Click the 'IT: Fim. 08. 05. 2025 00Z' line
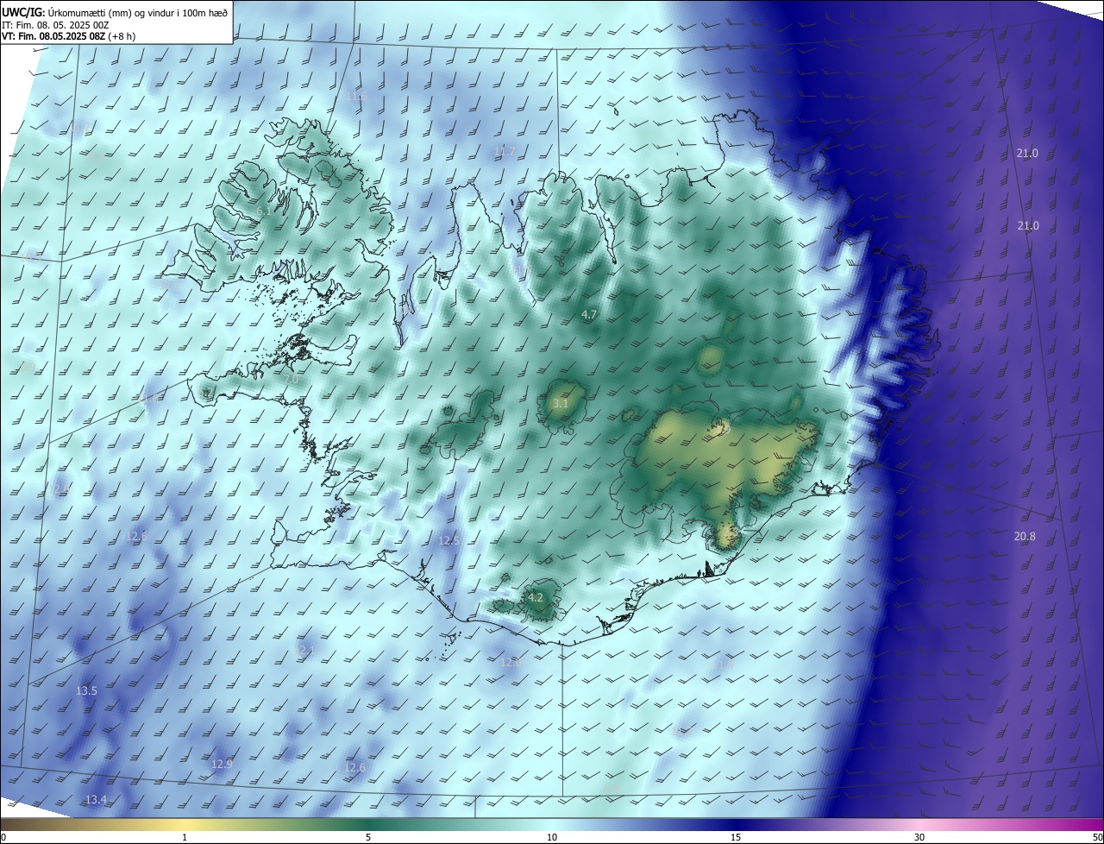Image resolution: width=1104 pixels, height=844 pixels. [x=55, y=25]
